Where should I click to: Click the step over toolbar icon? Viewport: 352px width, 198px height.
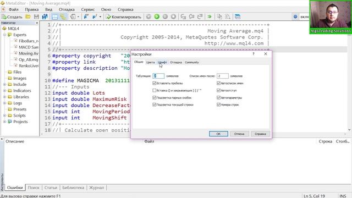coord(191,16)
